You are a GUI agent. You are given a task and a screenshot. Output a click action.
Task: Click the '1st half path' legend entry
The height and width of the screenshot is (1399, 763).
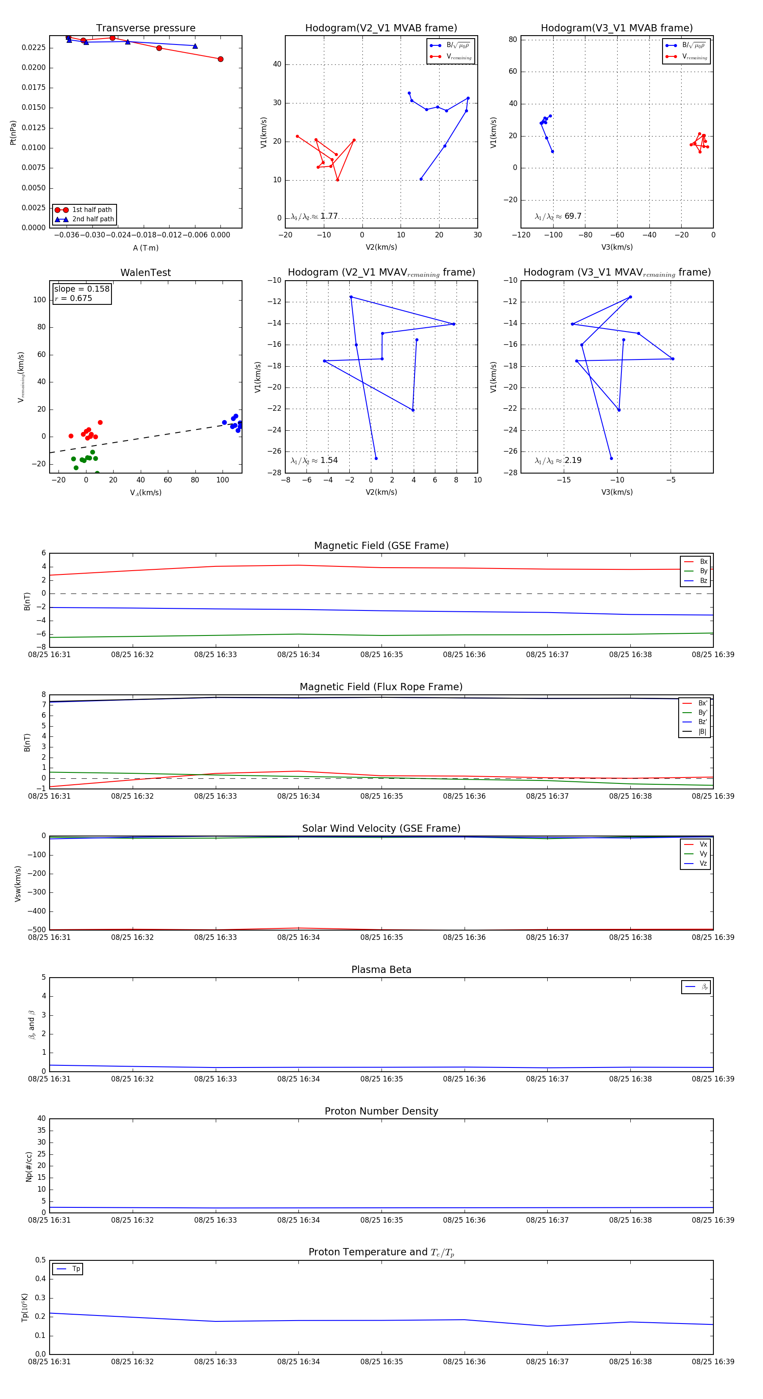[x=84, y=209]
